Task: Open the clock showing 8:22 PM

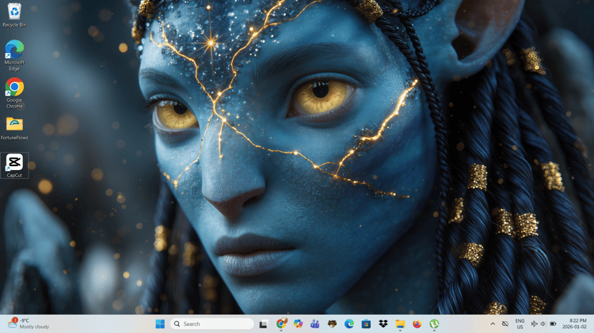Action: (574, 324)
